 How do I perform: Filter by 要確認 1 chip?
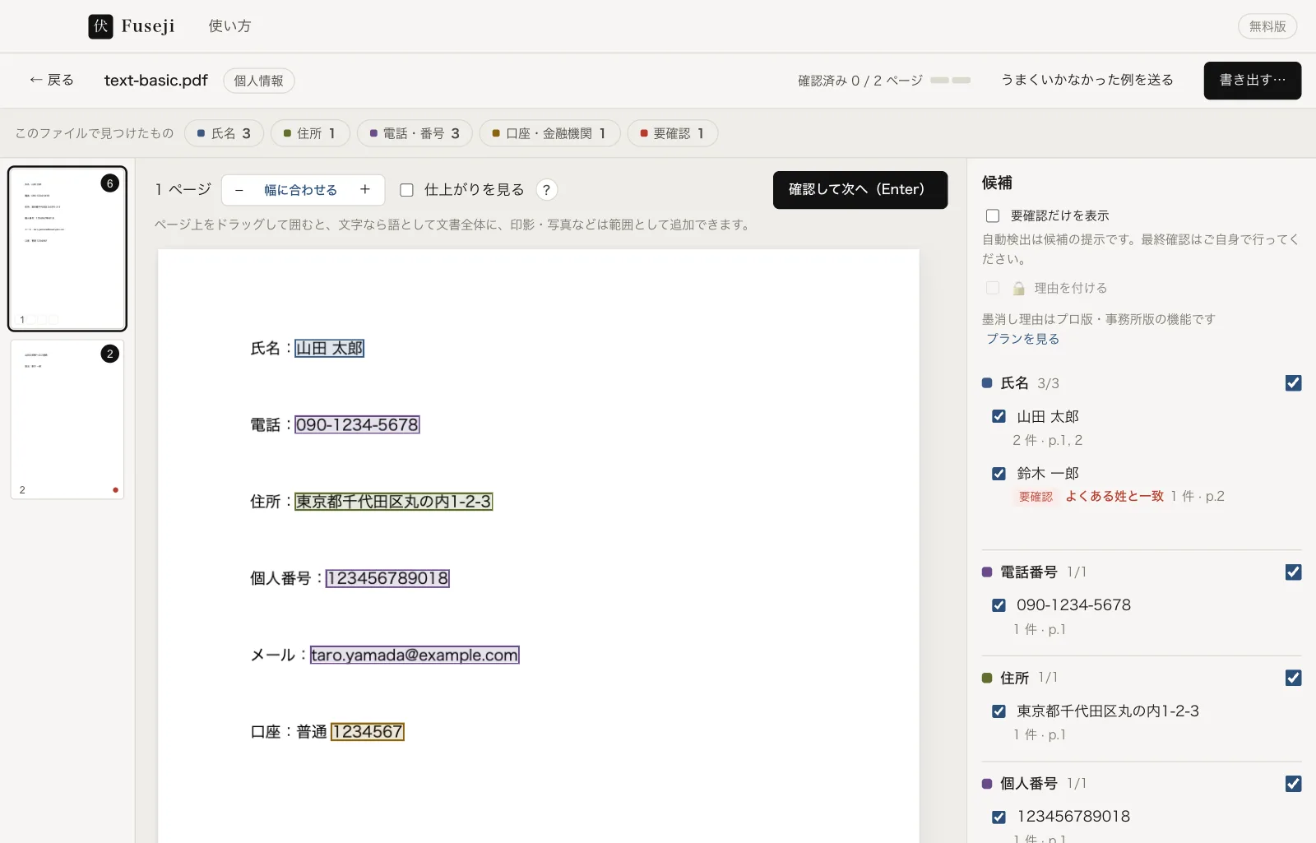(673, 133)
